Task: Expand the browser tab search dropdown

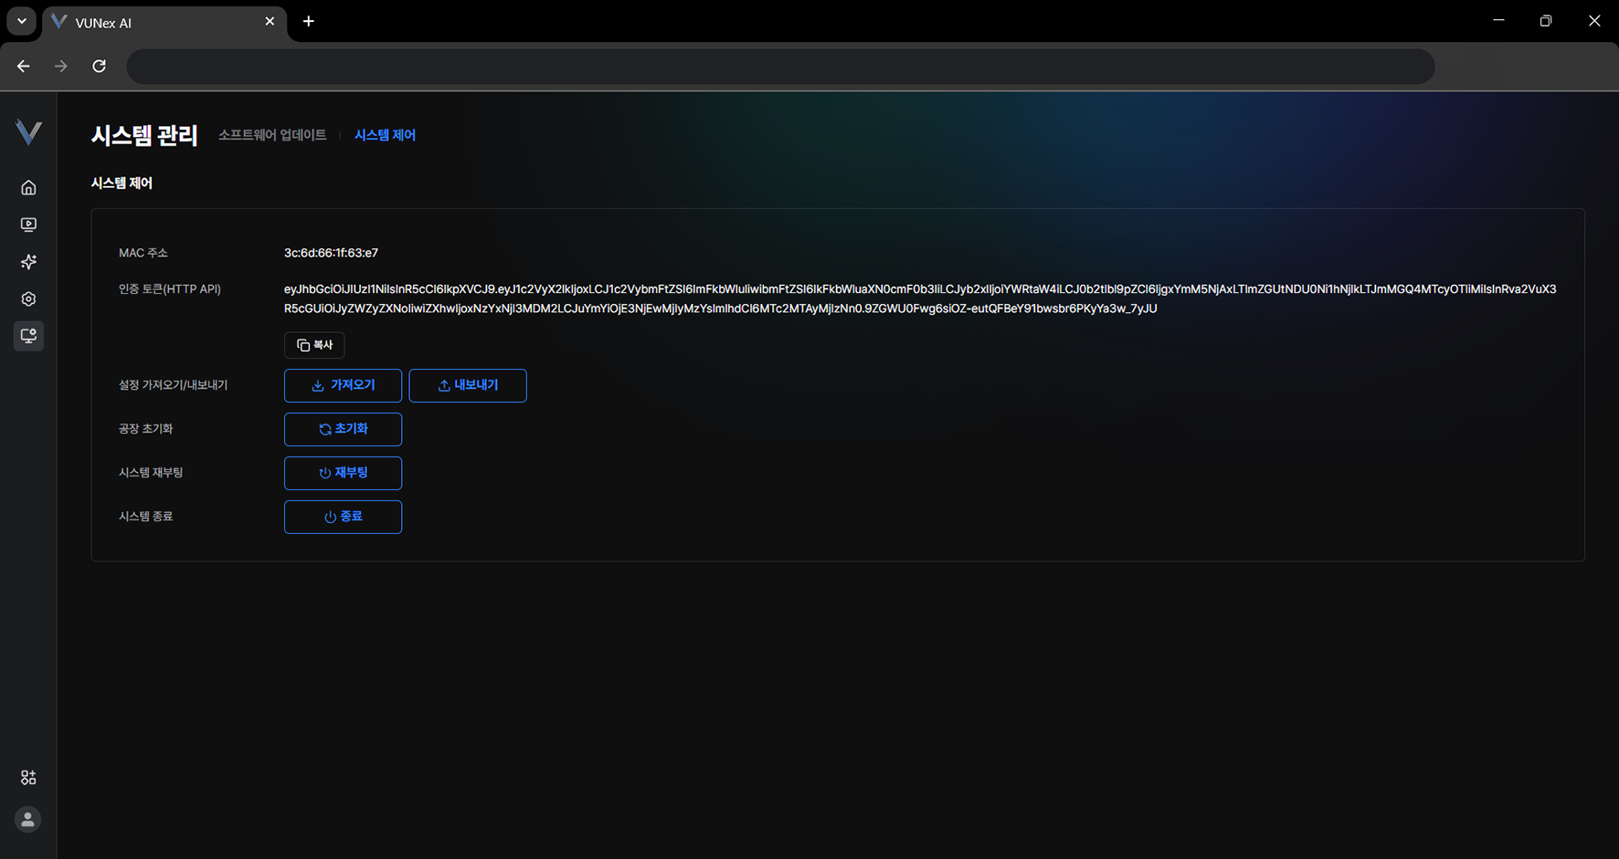Action: [21, 21]
